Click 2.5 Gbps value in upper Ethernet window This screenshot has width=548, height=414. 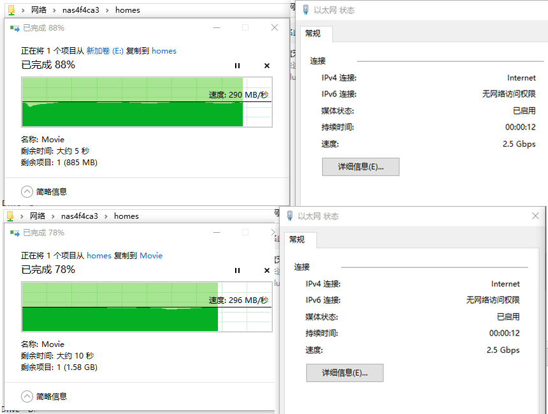[x=519, y=144]
